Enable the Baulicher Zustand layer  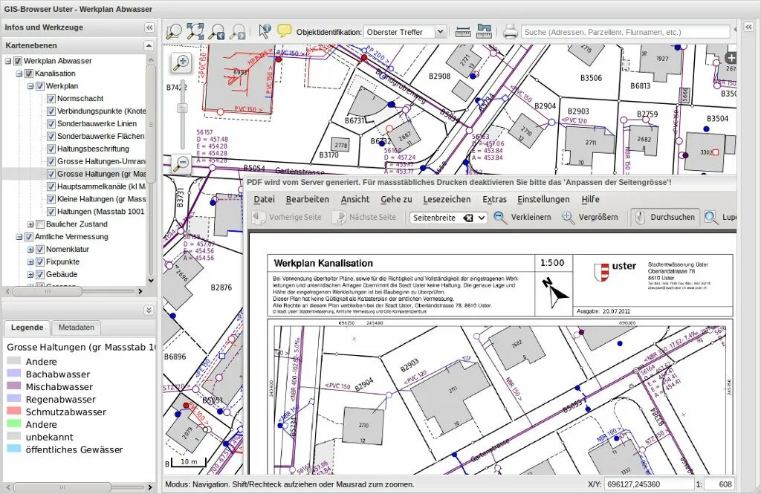tap(40, 224)
